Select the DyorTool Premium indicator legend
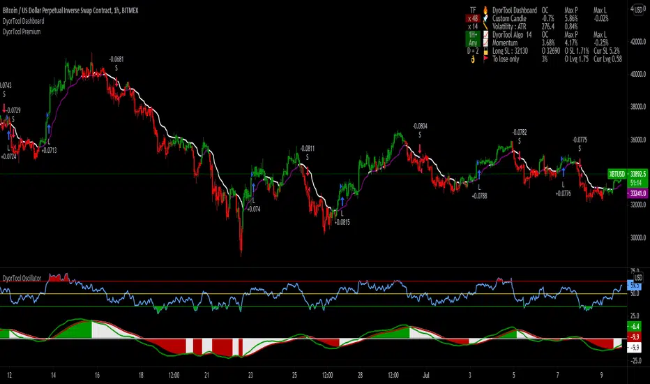This screenshot has height=384, width=650. pyautogui.click(x=22, y=31)
